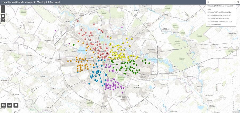Click inside the address search field
This screenshot has height=113, width=240.
pos(219,2)
